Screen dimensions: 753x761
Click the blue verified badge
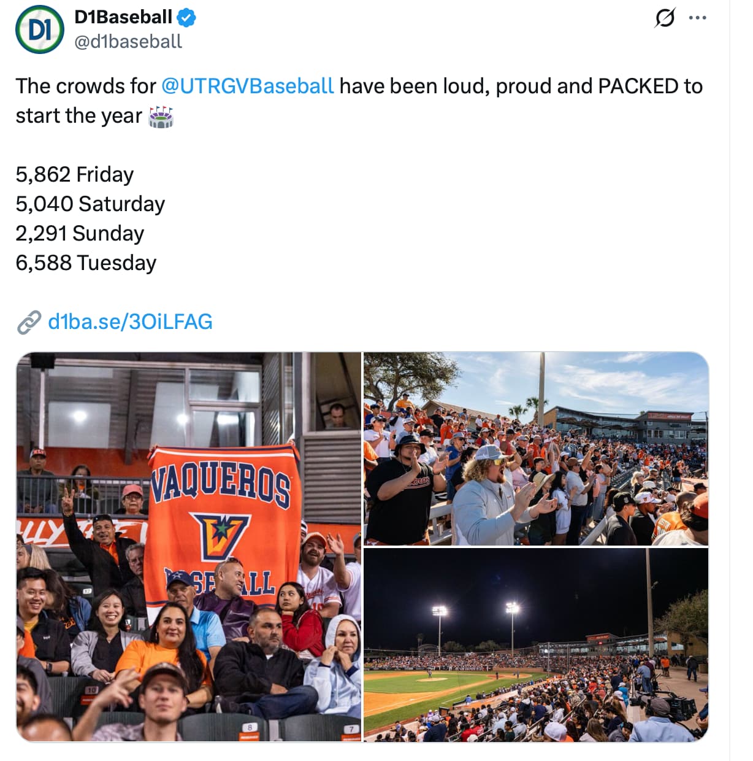pyautogui.click(x=186, y=18)
